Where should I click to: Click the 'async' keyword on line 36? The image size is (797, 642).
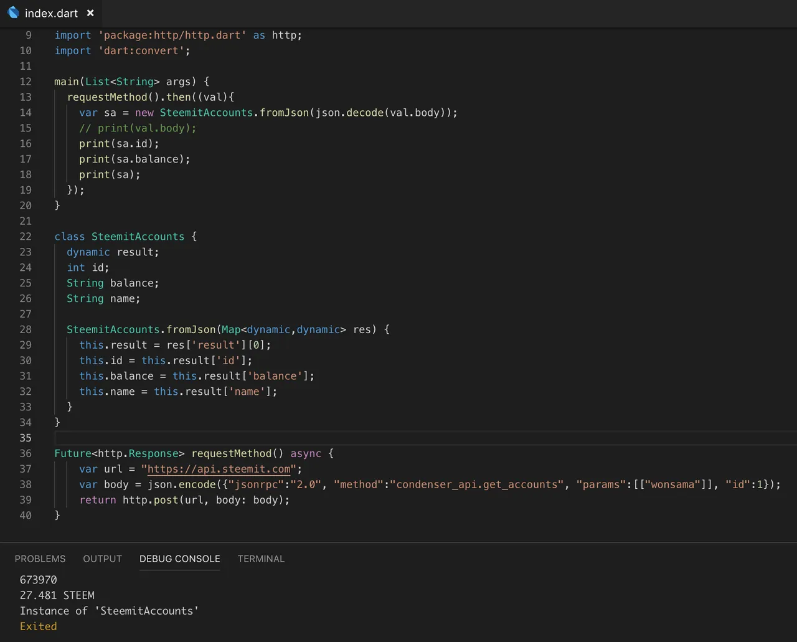(x=306, y=453)
